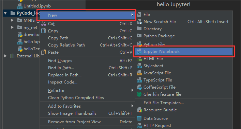The image size is (241, 129).
Task: Expand the my_net folder arrow
Action: (x=12, y=27)
